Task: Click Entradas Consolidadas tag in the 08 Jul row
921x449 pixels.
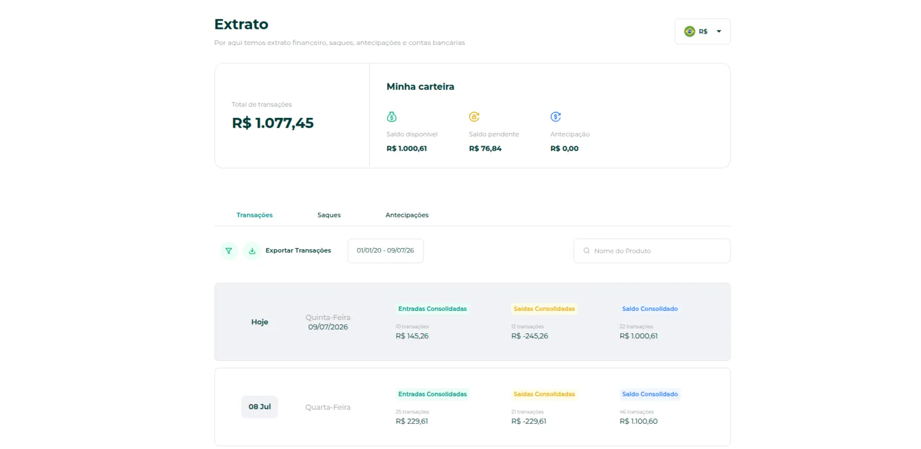Action: tap(432, 394)
